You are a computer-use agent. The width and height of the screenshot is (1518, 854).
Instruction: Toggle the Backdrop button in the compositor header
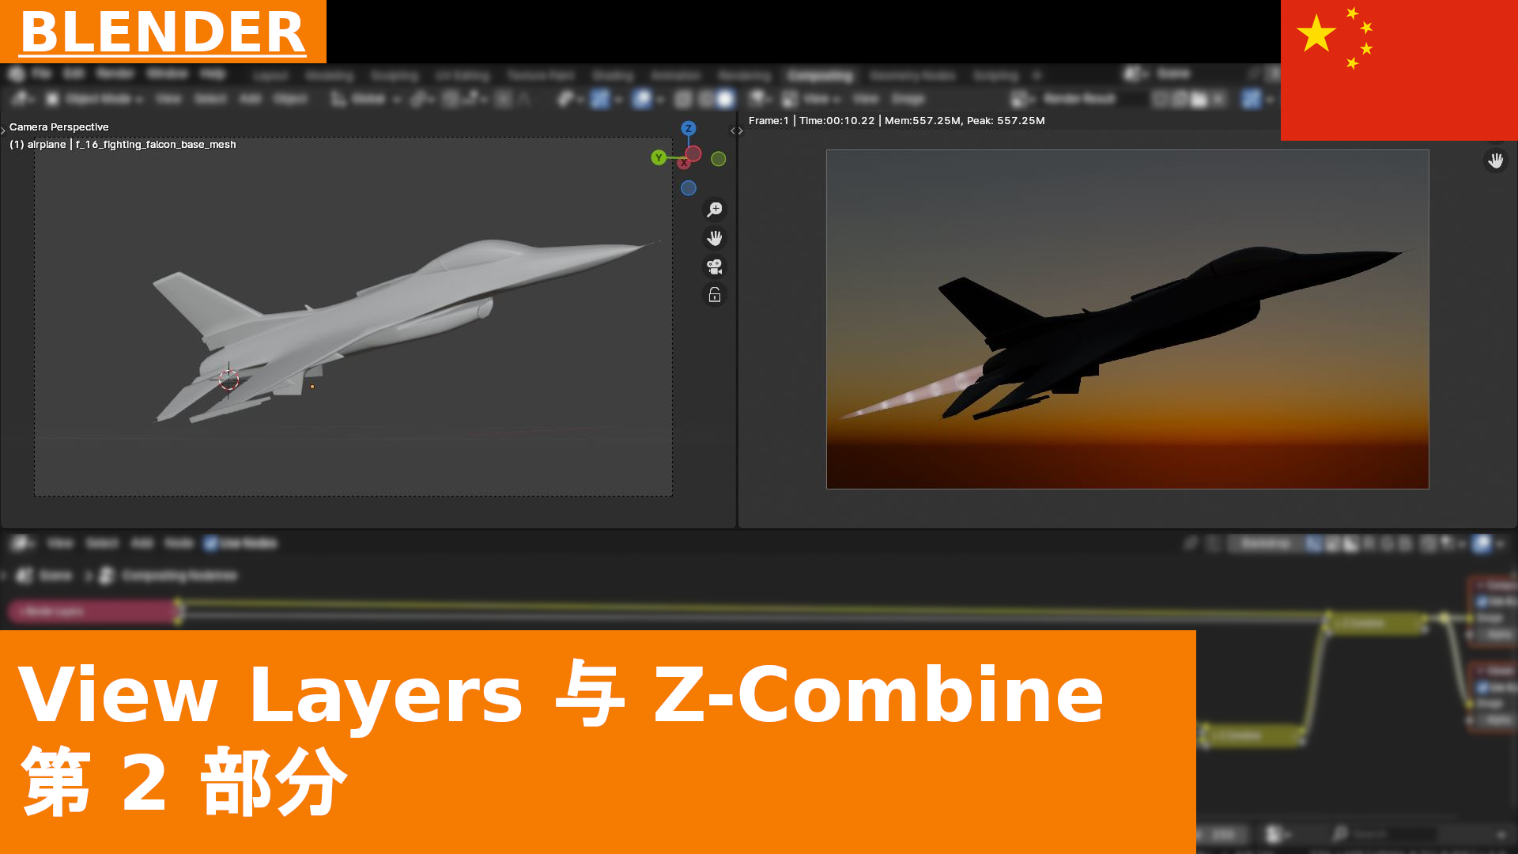(1265, 543)
